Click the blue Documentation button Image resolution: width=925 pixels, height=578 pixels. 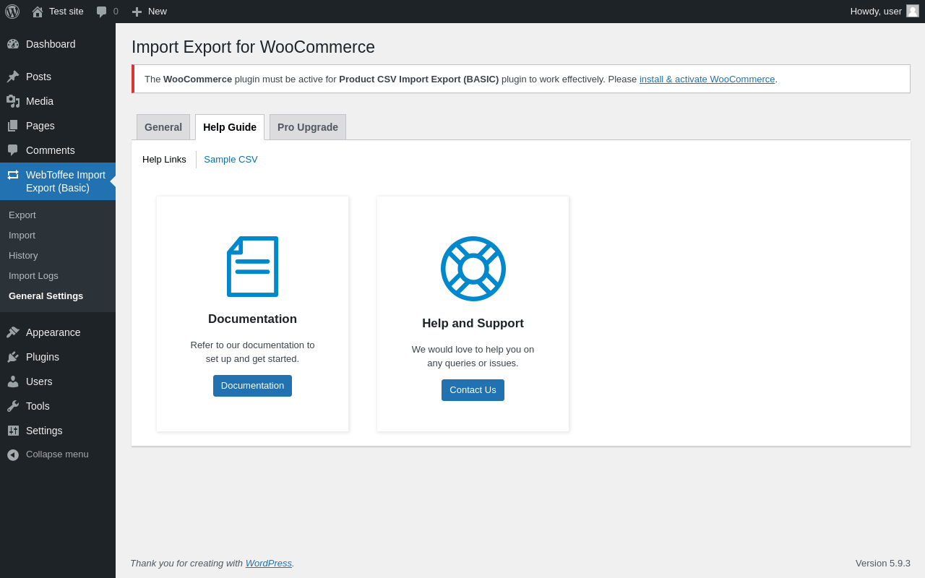[252, 386]
